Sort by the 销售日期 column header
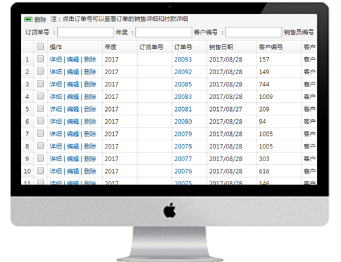341x262 pixels. [221, 47]
